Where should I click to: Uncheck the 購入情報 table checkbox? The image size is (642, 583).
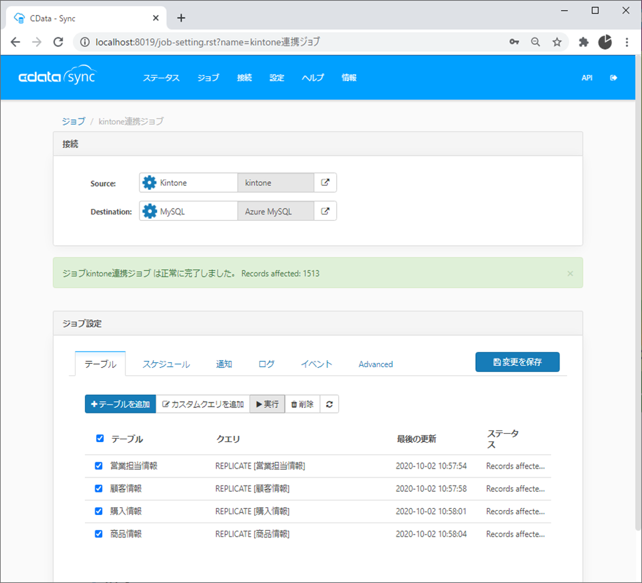(99, 511)
